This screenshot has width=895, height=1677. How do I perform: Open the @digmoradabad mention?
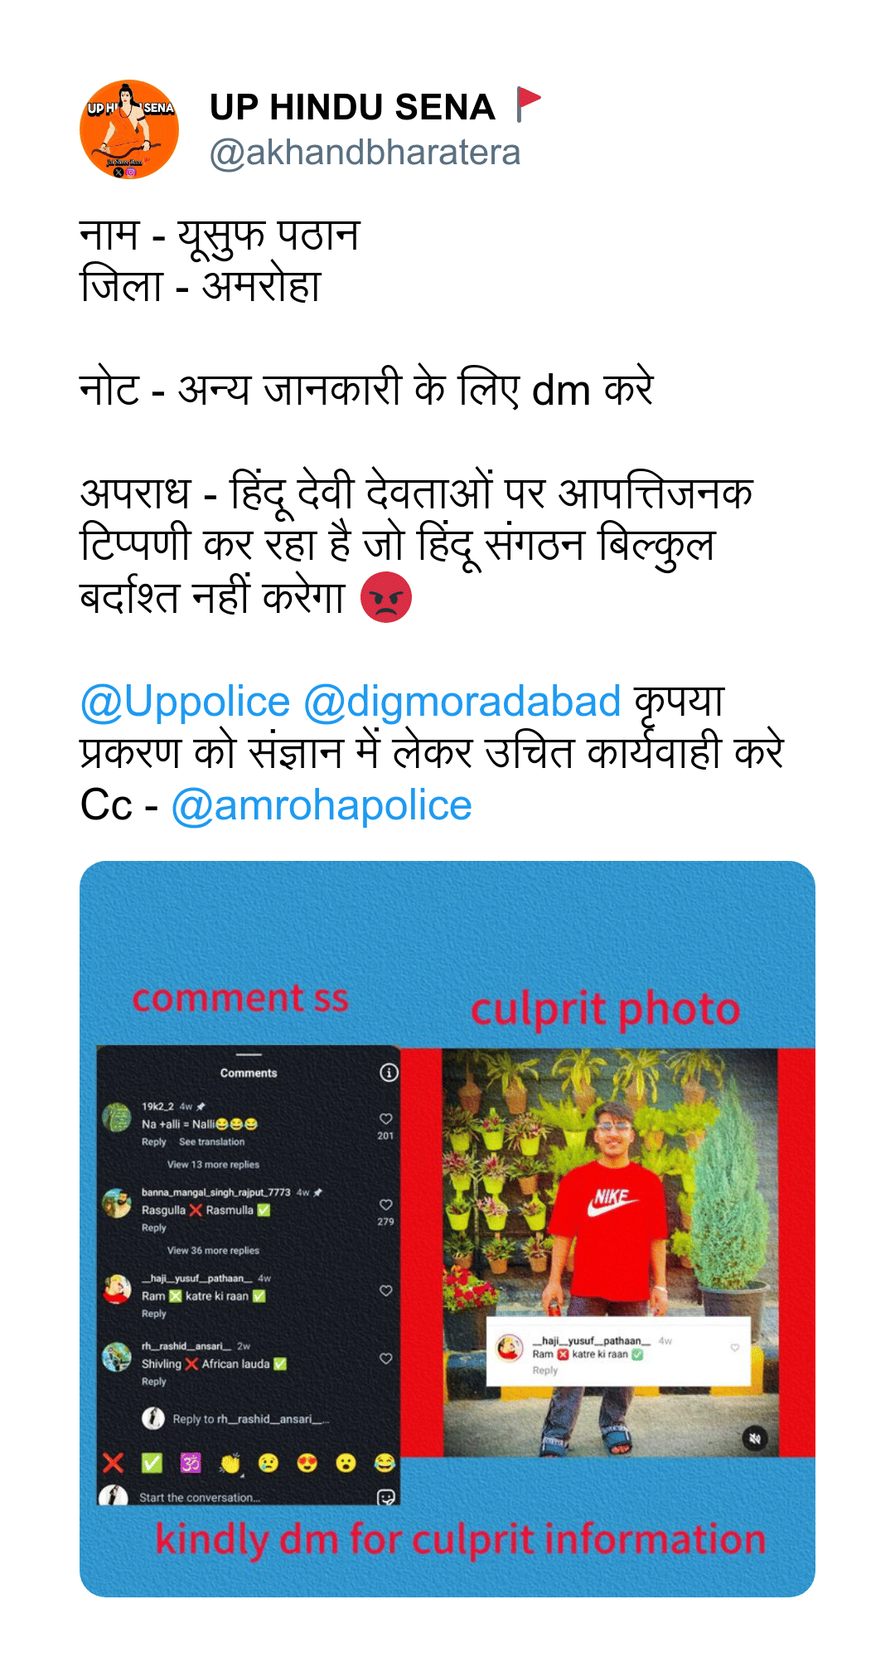pyautogui.click(x=462, y=702)
